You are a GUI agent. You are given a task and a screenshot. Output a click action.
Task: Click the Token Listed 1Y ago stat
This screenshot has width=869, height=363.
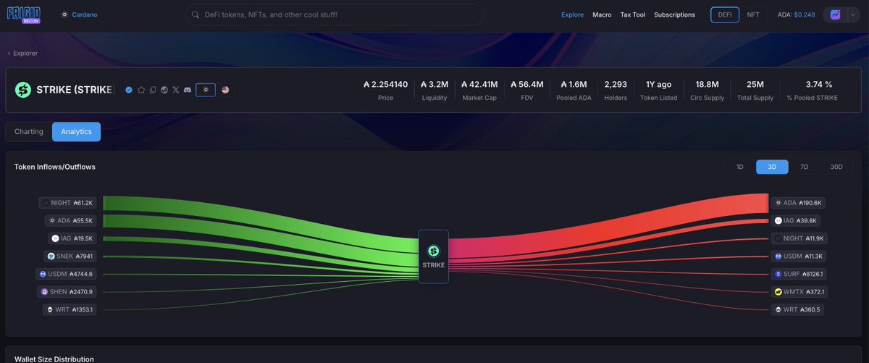click(659, 90)
